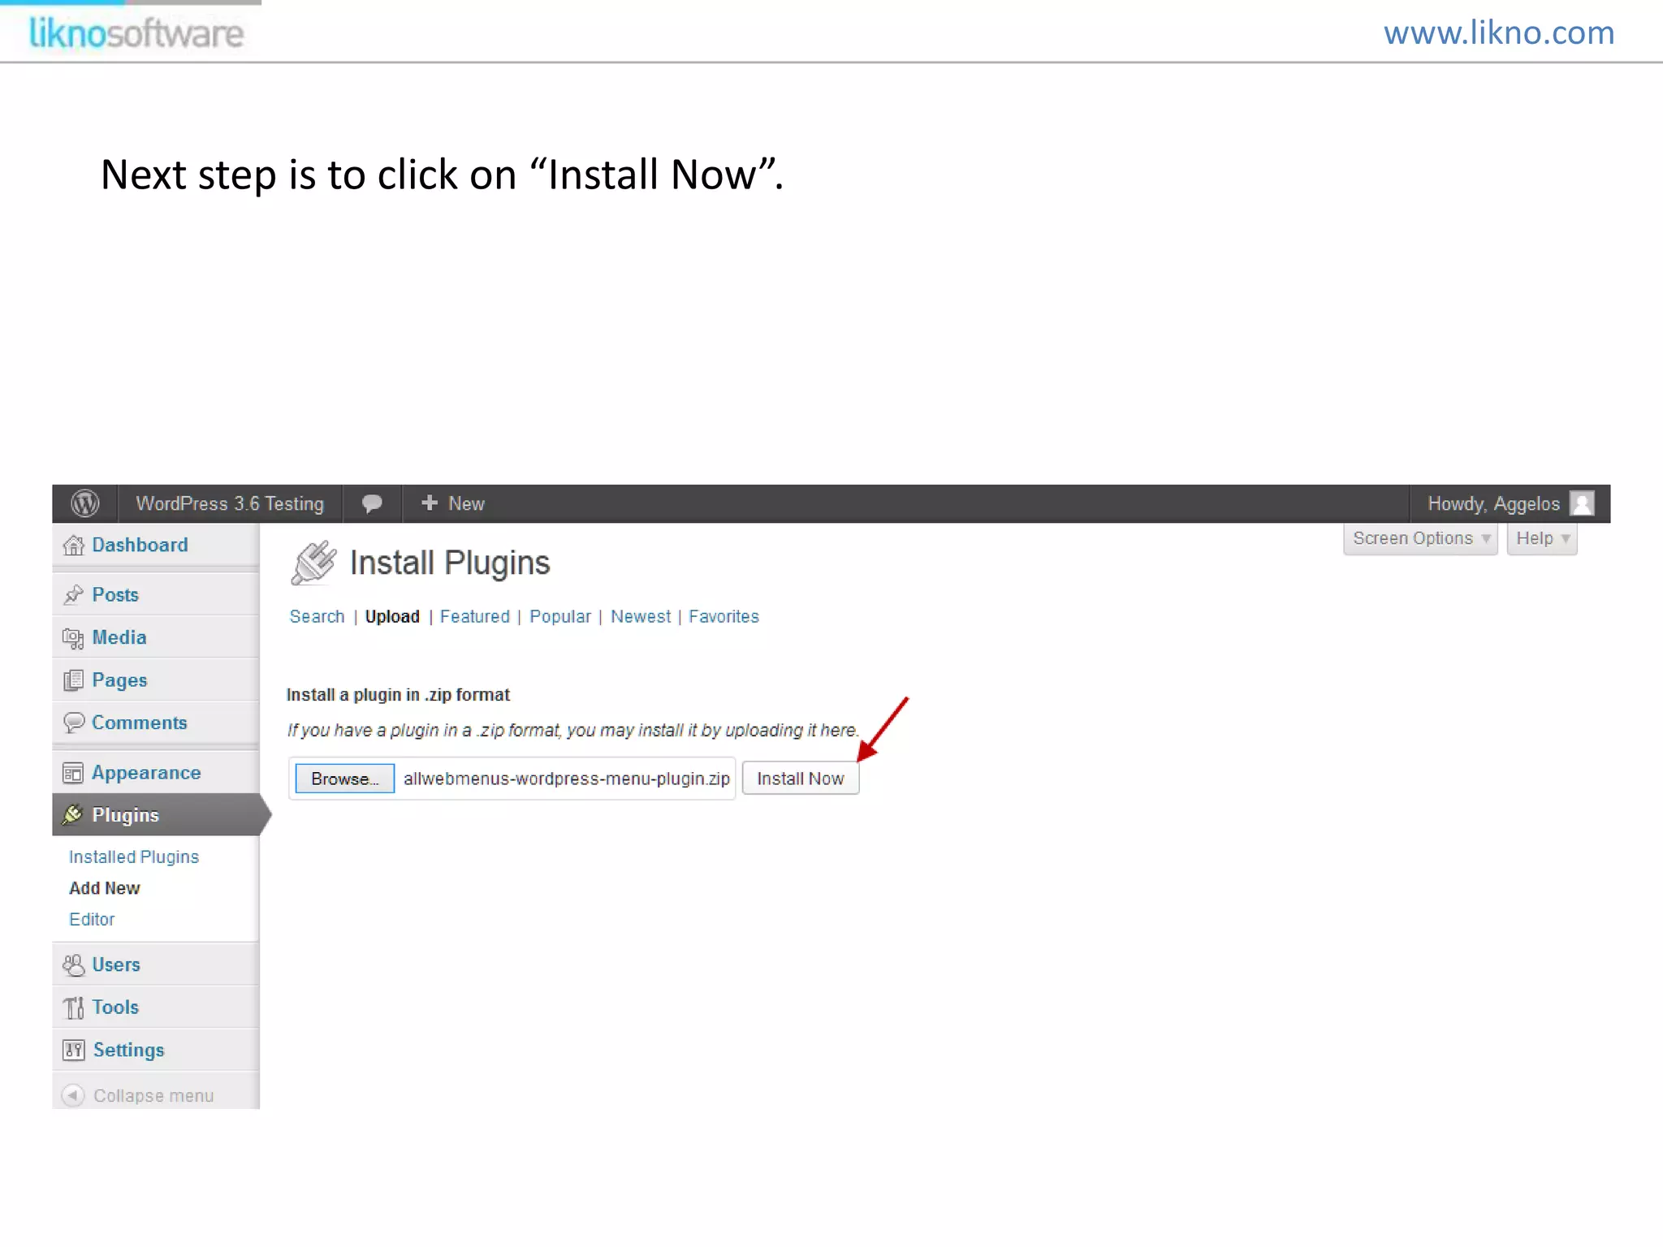Open Media from sidebar
Image resolution: width=1663 pixels, height=1247 pixels.
tap(119, 637)
